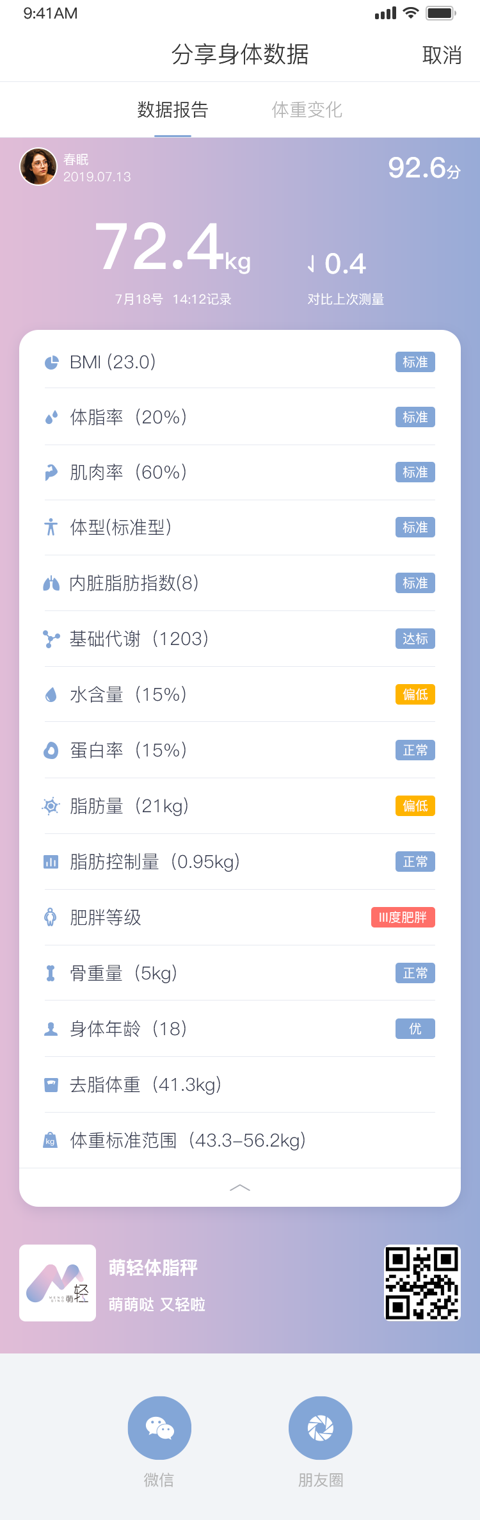Screen dimensions: 480x1520
Task: Select the 数据报告 tab
Action: (173, 110)
